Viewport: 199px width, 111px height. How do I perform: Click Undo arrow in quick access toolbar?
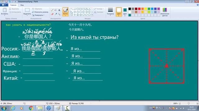[9, 2]
